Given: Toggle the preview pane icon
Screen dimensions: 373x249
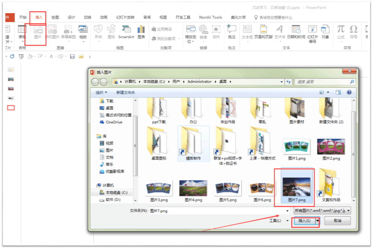Looking at the screenshot, I should coord(338,92).
